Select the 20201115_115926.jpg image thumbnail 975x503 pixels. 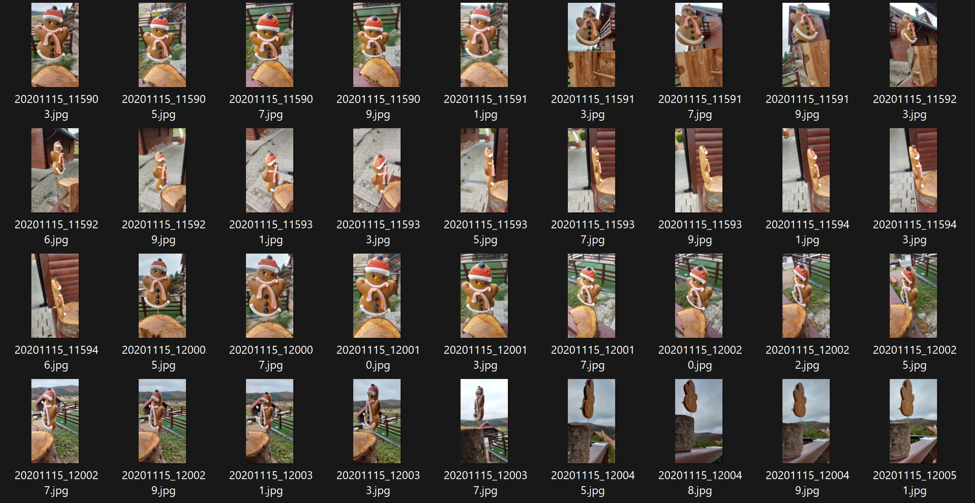click(55, 170)
